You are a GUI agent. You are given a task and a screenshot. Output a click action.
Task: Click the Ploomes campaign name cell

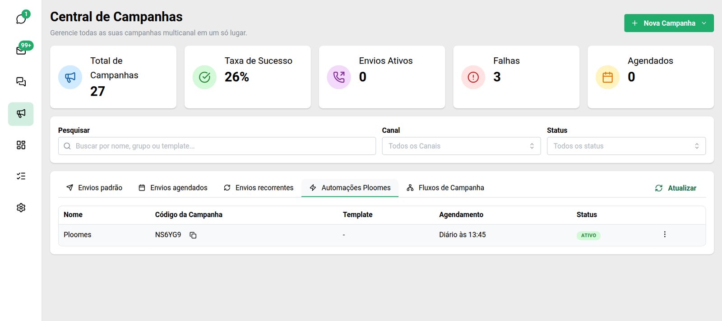click(78, 235)
